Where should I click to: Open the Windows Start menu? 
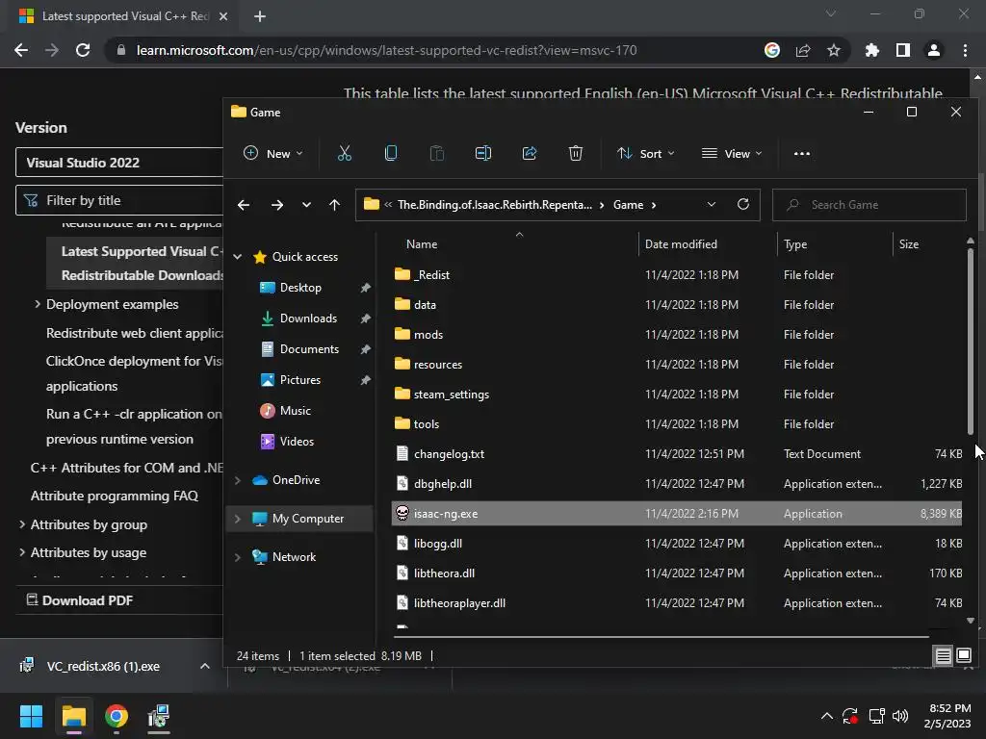31,716
